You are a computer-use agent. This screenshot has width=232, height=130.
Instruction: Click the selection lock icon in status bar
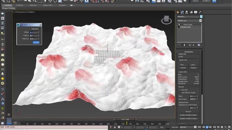[115, 127]
